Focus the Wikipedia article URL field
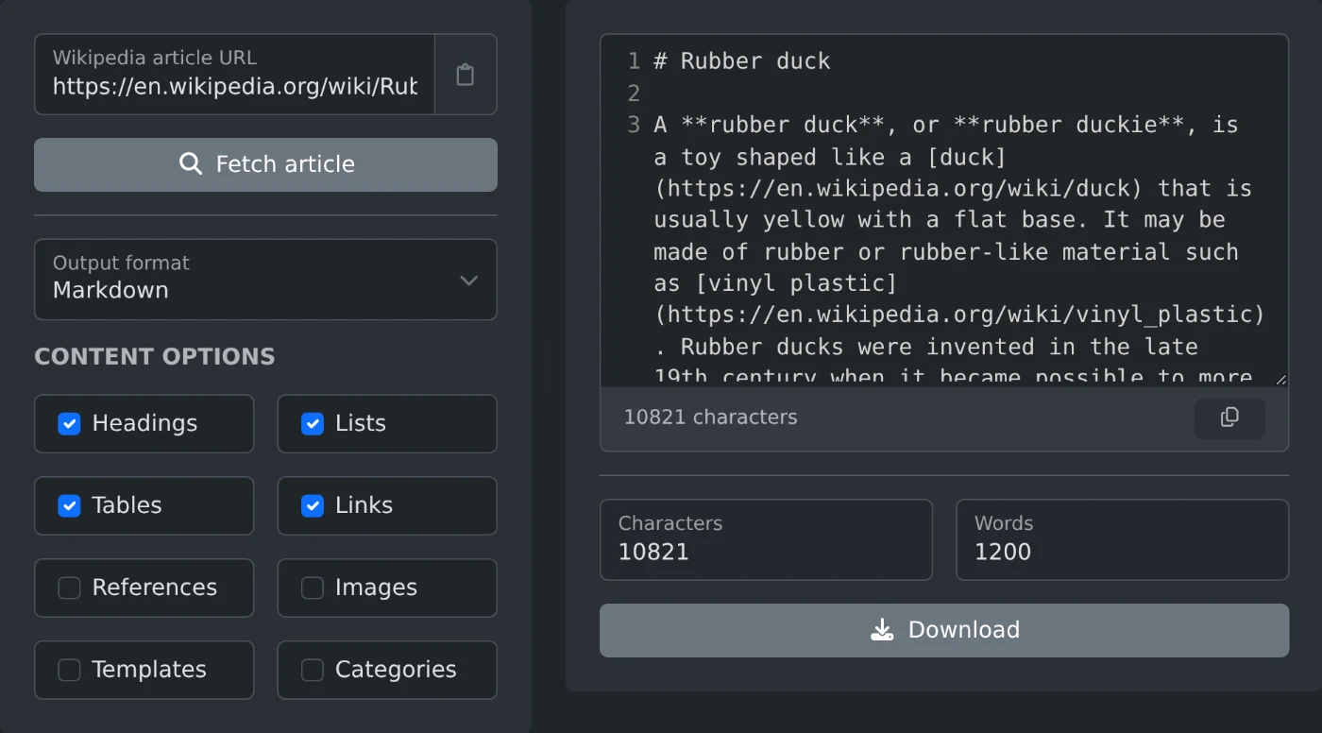The height and width of the screenshot is (733, 1322). click(235, 75)
